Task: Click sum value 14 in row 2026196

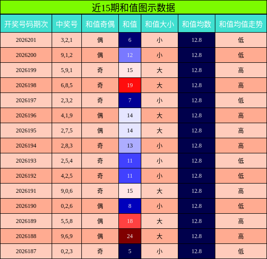Action: pos(130,115)
